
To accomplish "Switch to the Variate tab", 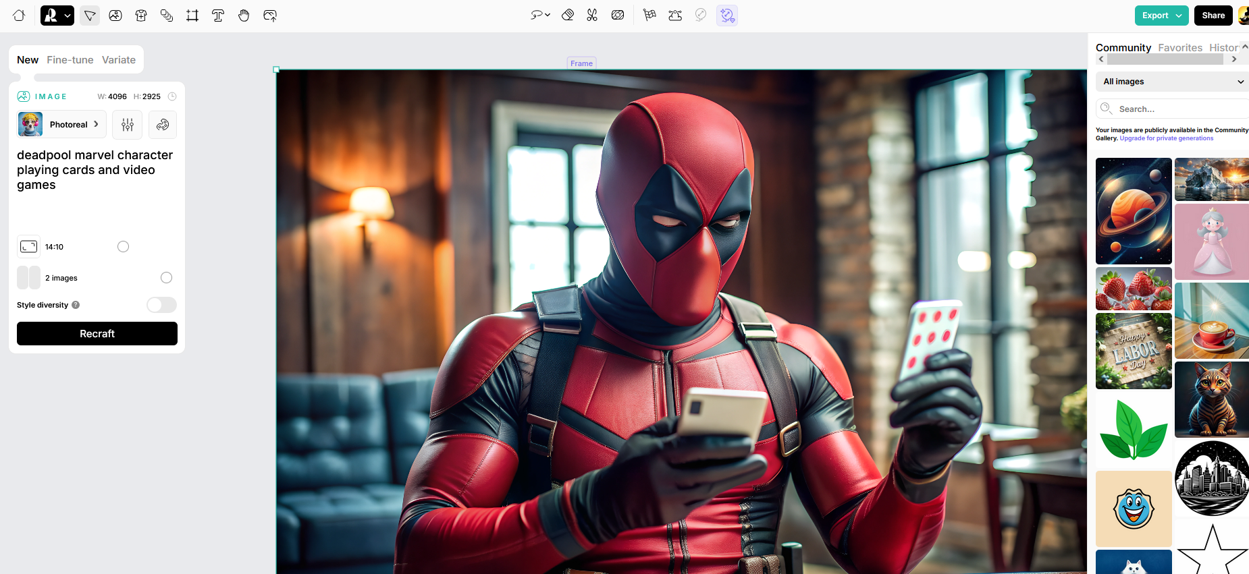I will click(x=119, y=60).
